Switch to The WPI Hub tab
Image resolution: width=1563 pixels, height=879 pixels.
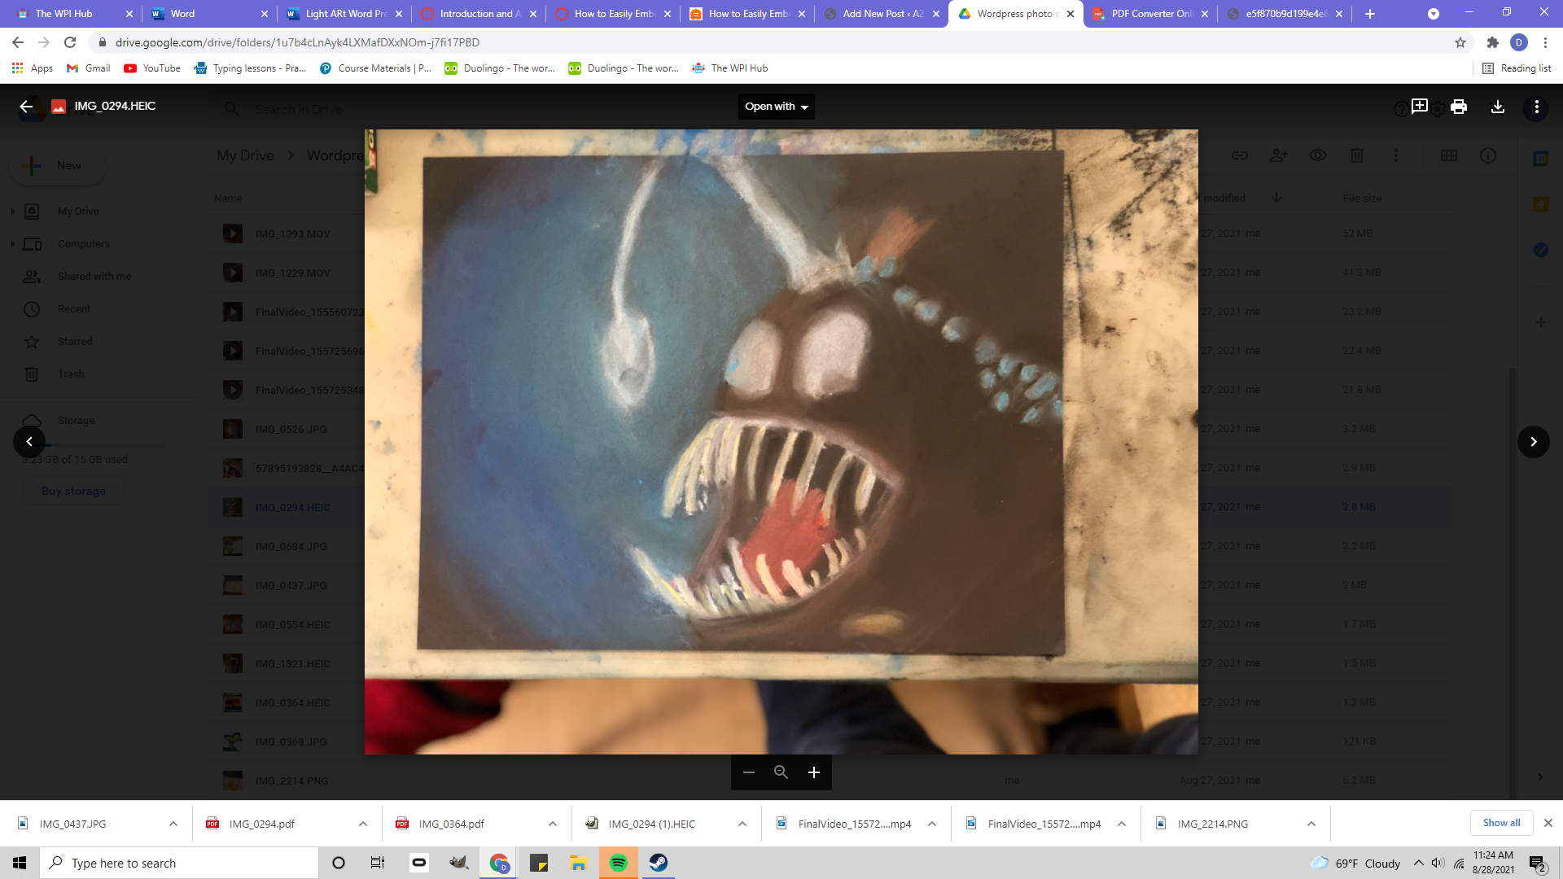click(72, 14)
